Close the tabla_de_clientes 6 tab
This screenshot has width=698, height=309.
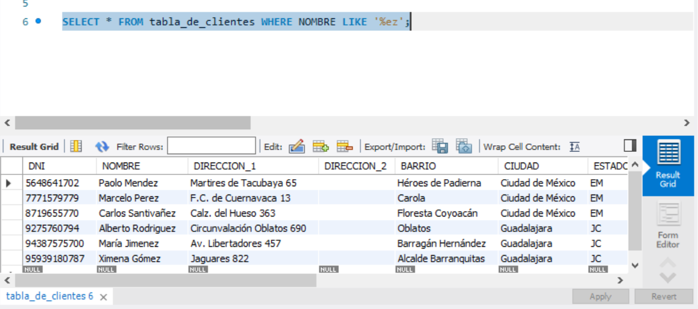[103, 297]
